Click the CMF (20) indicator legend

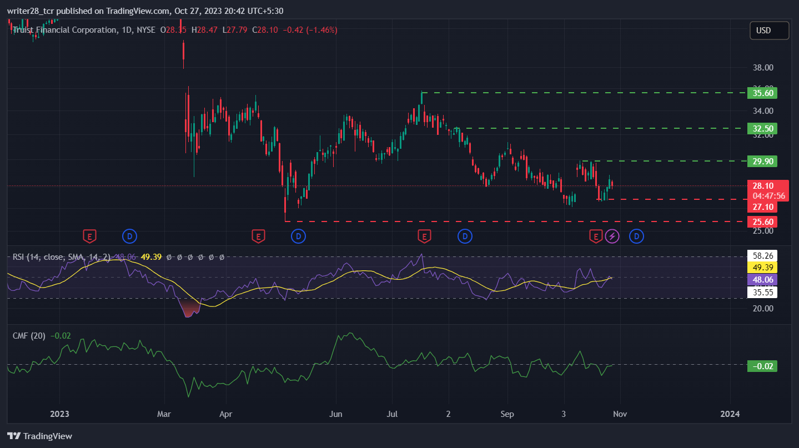29,336
